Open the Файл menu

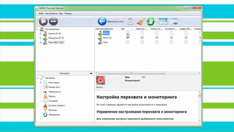[x=41, y=14]
